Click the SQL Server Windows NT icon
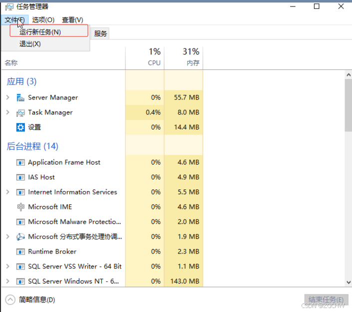Screen dimensions: 352x312 click(x=20, y=281)
